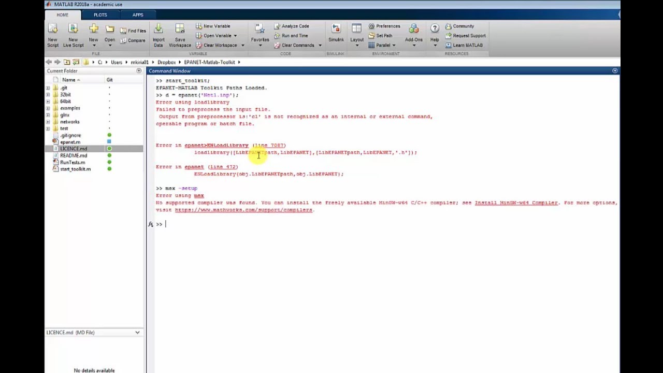Collapse the LICENCE.md details panel

point(137,333)
